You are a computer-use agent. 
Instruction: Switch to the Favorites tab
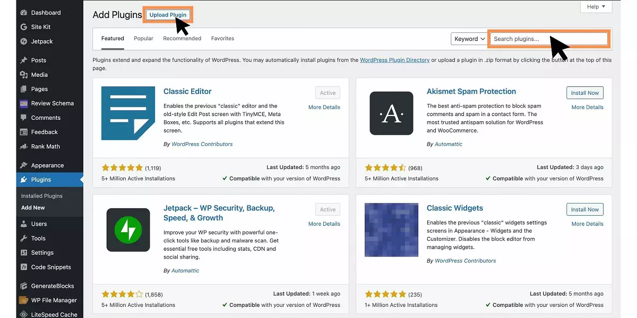coord(222,39)
